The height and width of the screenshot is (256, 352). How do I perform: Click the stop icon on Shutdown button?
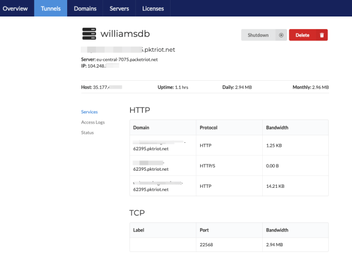coord(281,35)
